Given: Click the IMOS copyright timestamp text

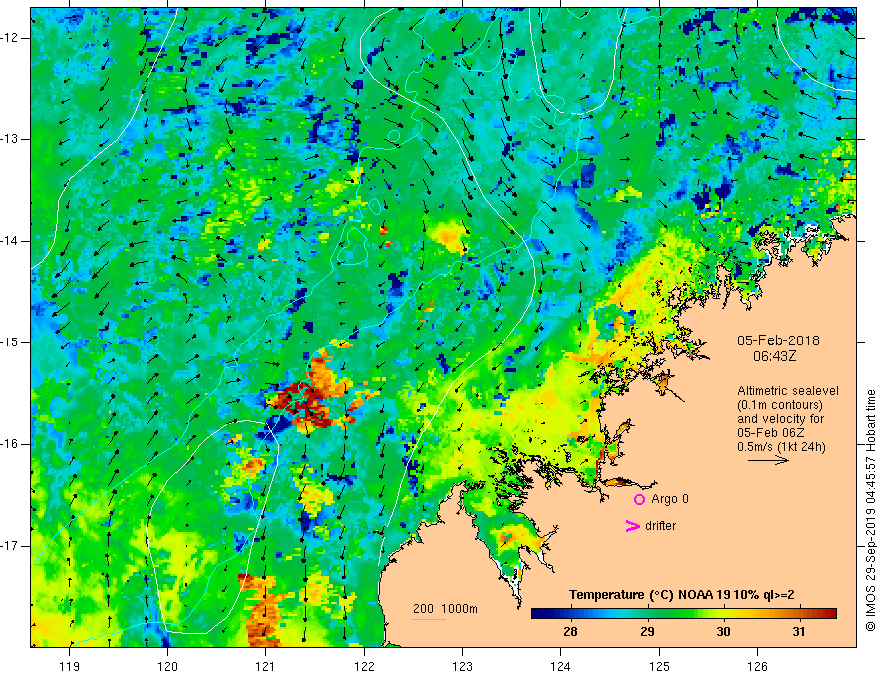Looking at the screenshot, I should point(870,511).
